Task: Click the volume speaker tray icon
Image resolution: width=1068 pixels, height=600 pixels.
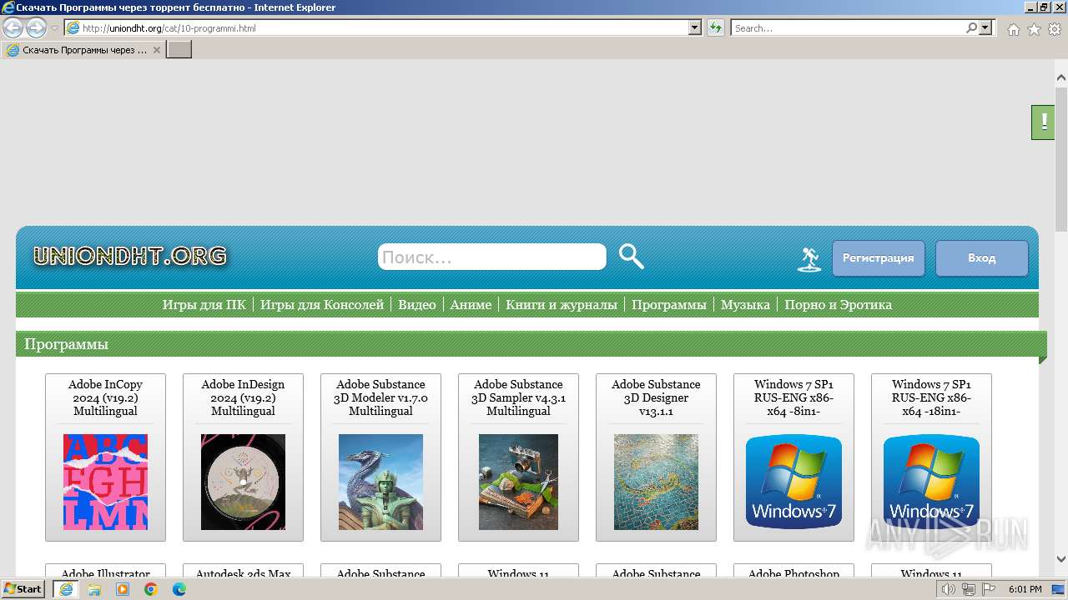Action: 949,589
